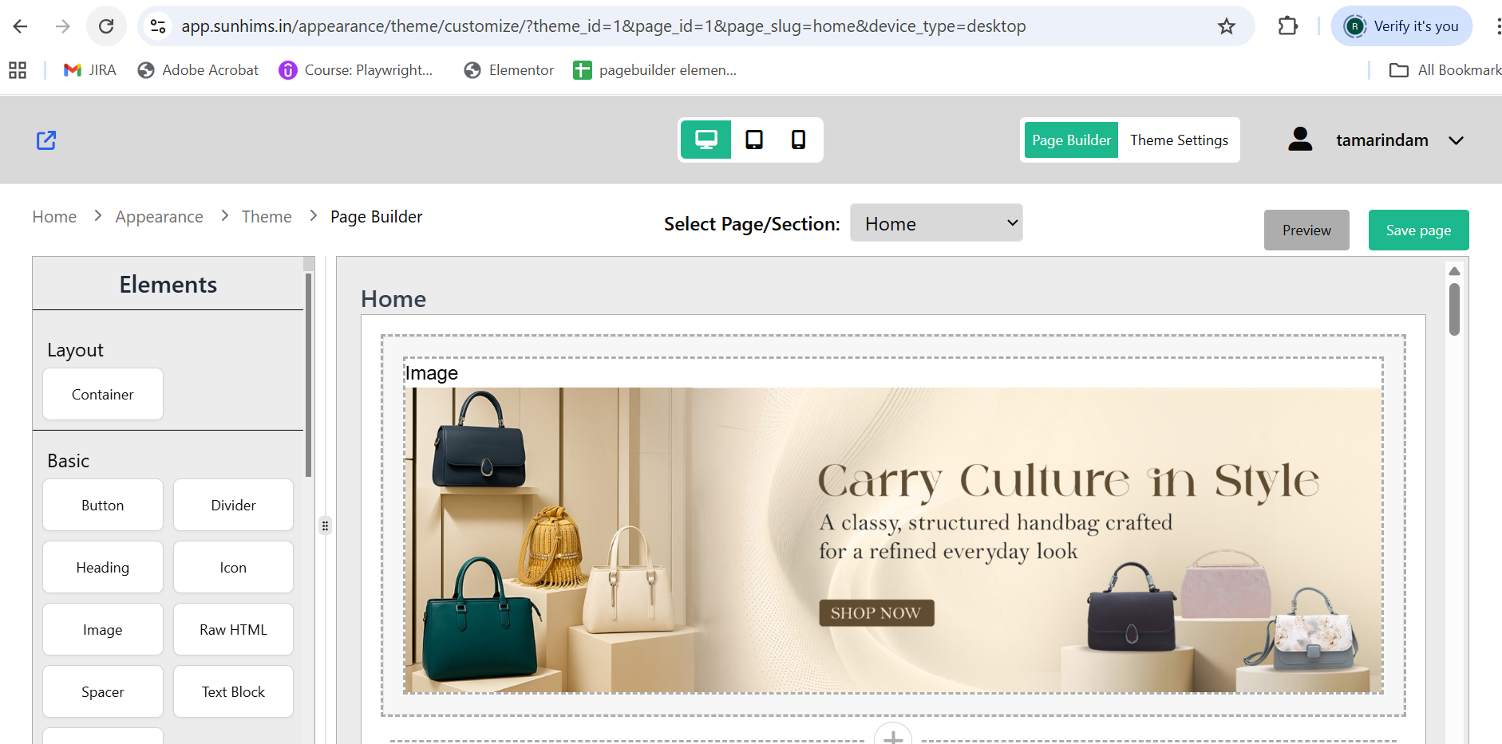Select the Text Block element

pos(233,691)
